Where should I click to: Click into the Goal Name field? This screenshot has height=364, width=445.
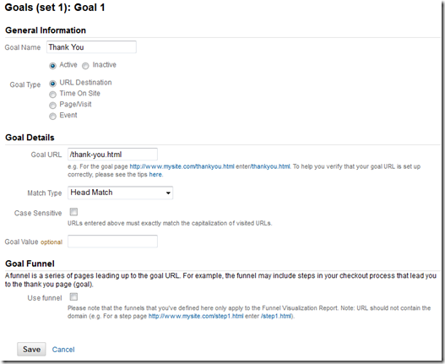click(91, 46)
